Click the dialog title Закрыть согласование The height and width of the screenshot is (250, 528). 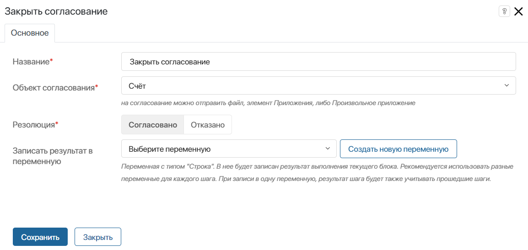point(56,11)
